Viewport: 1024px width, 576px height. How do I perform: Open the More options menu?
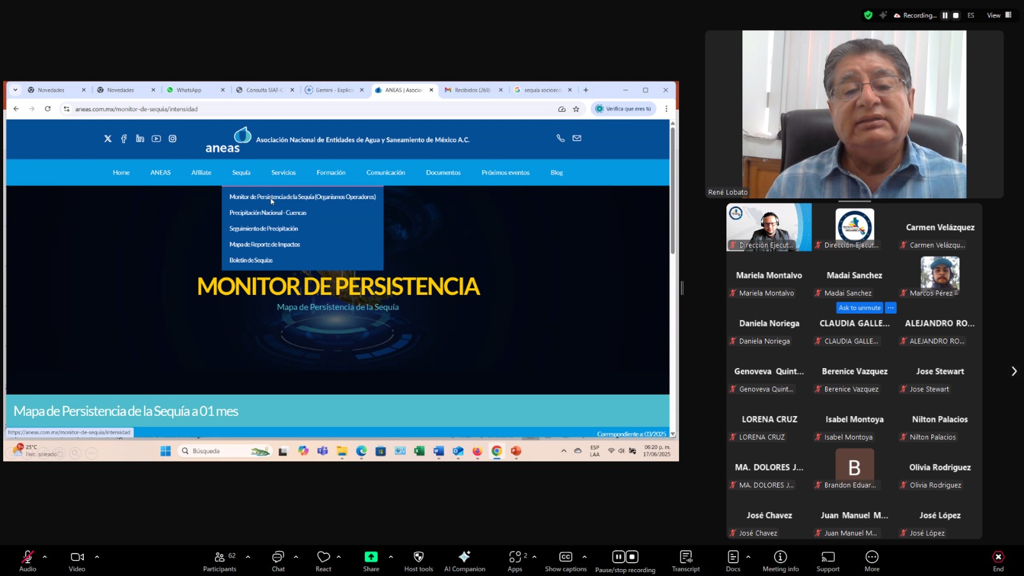tap(872, 561)
